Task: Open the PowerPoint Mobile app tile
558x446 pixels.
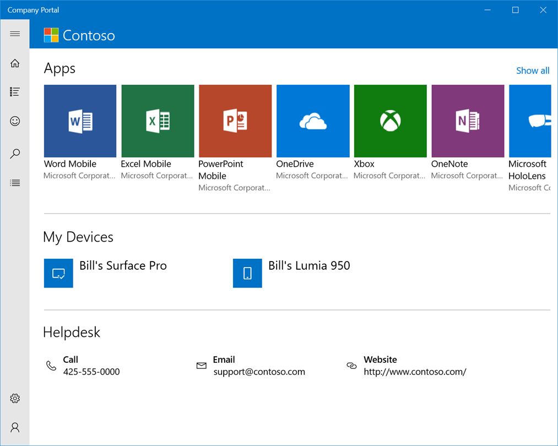Action: (x=235, y=121)
